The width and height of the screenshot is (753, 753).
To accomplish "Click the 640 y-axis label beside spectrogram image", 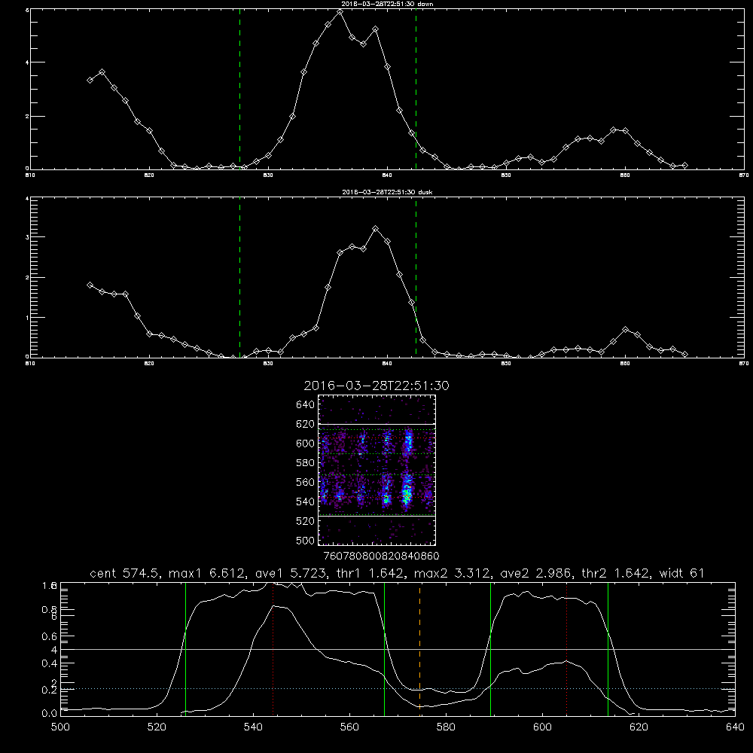I will pyautogui.click(x=306, y=405).
